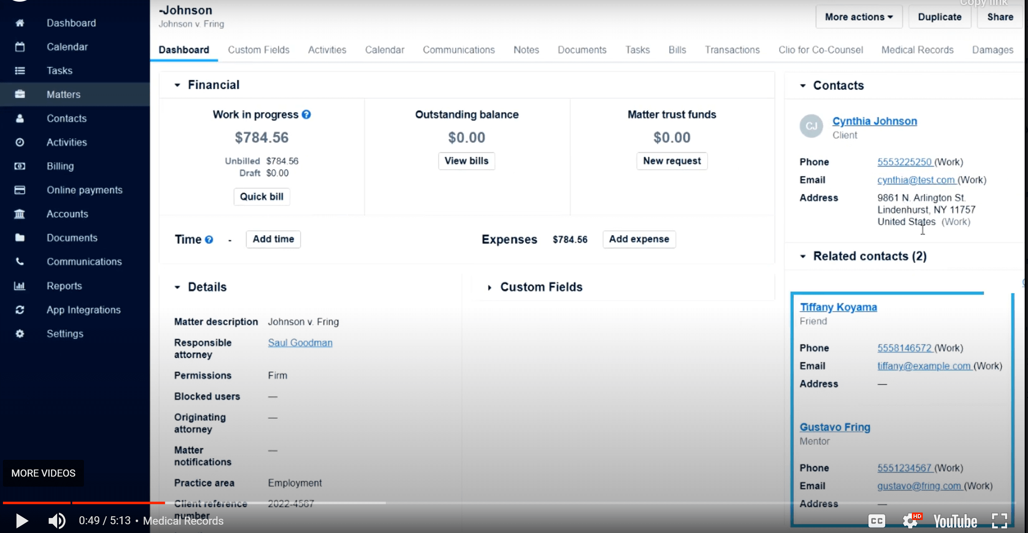The width and height of the screenshot is (1028, 533).
Task: Open Billing via its money icon
Action: pyautogui.click(x=20, y=166)
